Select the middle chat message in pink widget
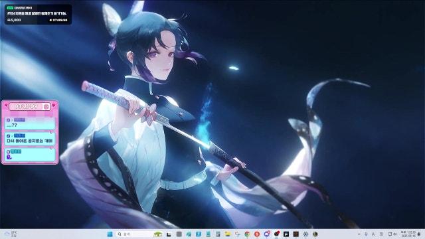 pos(30,139)
